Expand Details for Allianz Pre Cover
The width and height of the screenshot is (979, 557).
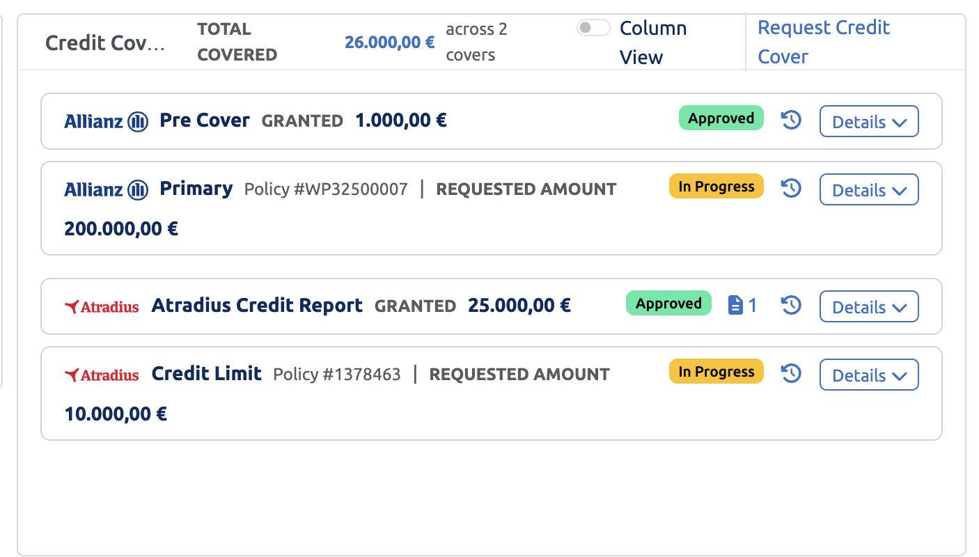pos(869,122)
